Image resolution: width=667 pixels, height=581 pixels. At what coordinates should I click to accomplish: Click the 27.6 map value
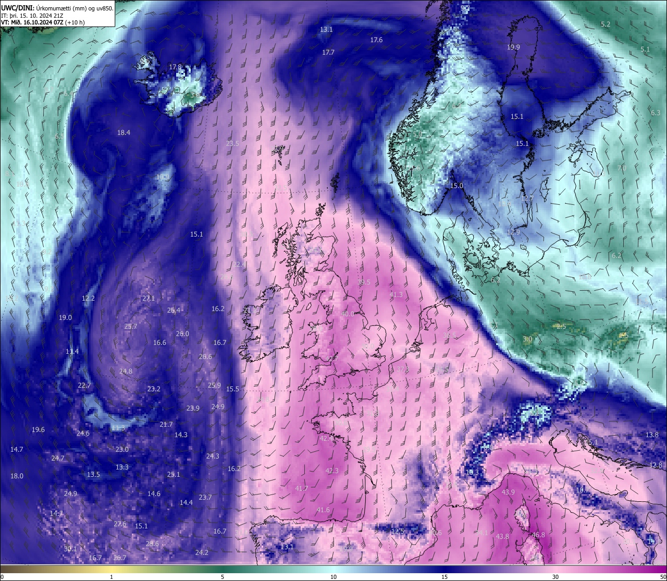click(x=120, y=524)
